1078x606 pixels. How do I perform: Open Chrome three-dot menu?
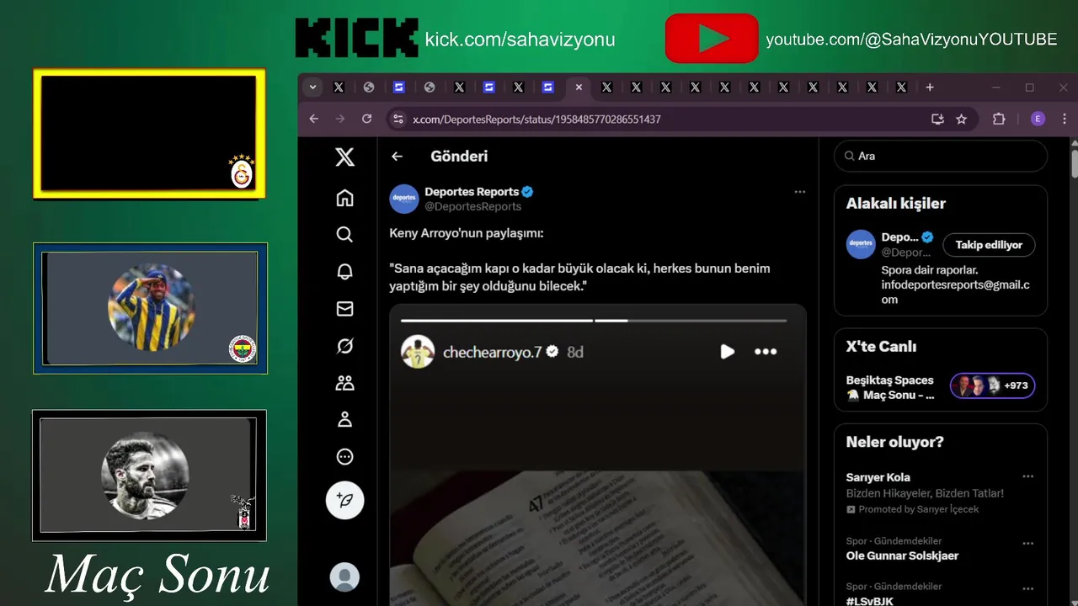1065,120
